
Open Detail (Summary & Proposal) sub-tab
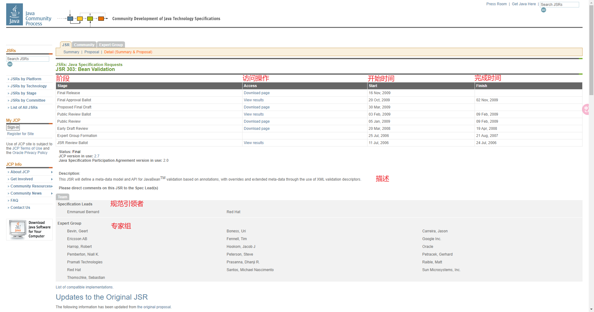(128, 52)
